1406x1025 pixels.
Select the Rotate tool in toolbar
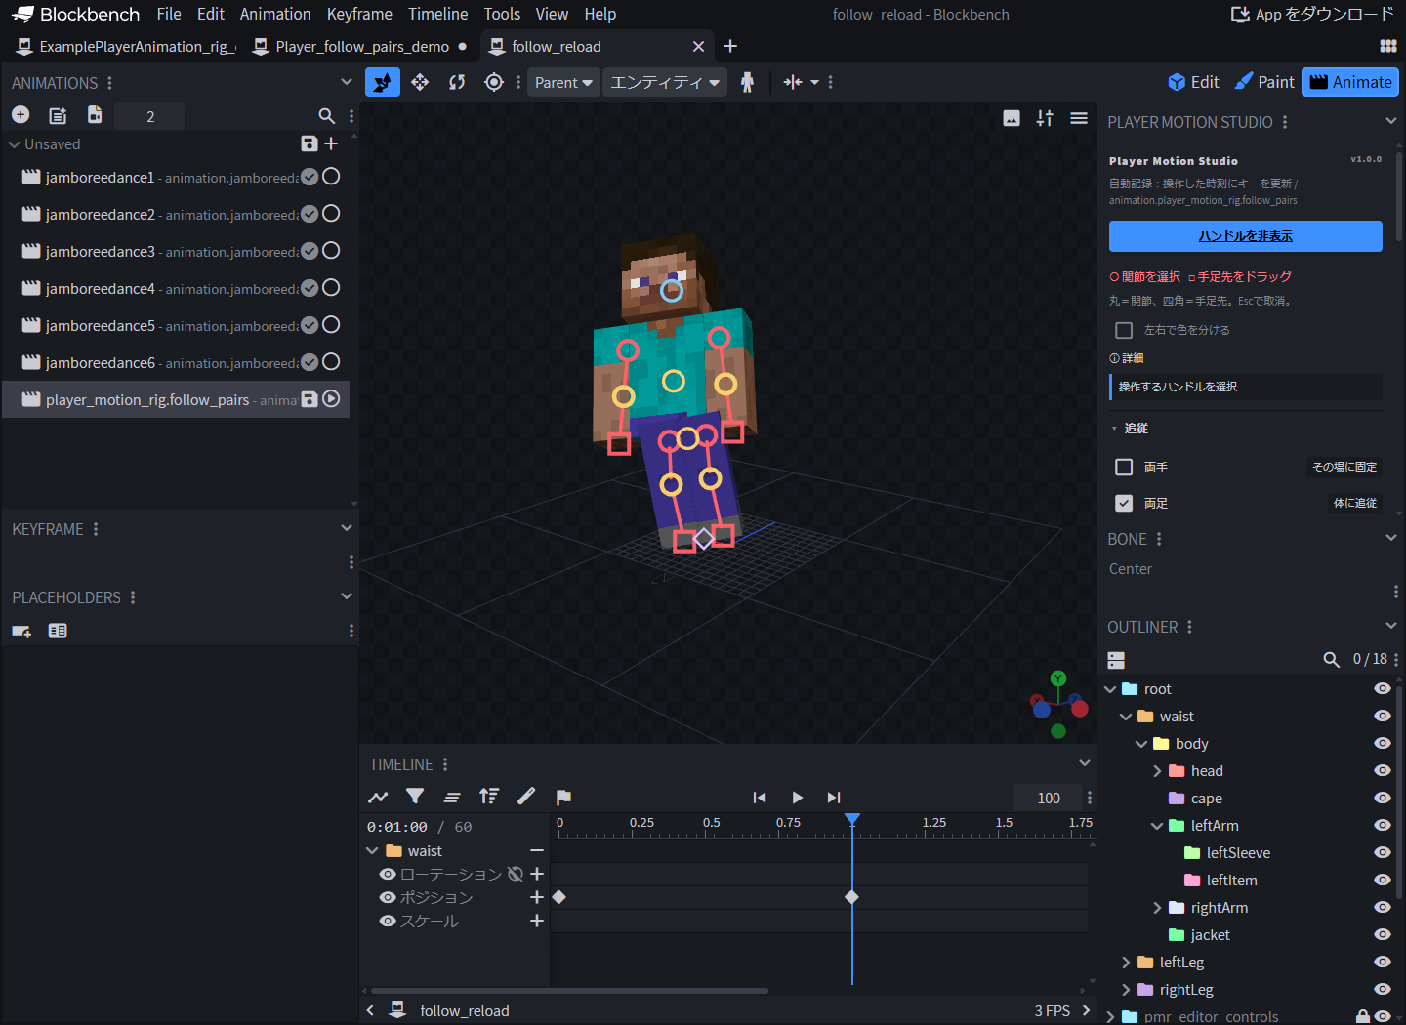[x=457, y=82]
